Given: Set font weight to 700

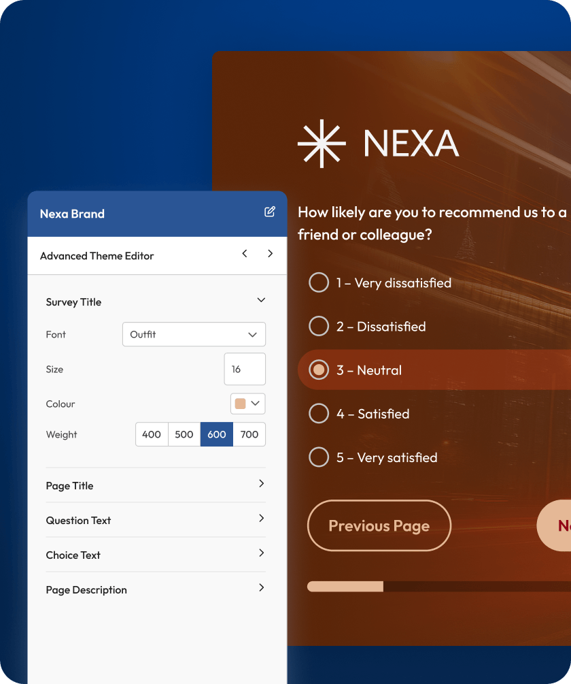Looking at the screenshot, I should click(x=249, y=434).
